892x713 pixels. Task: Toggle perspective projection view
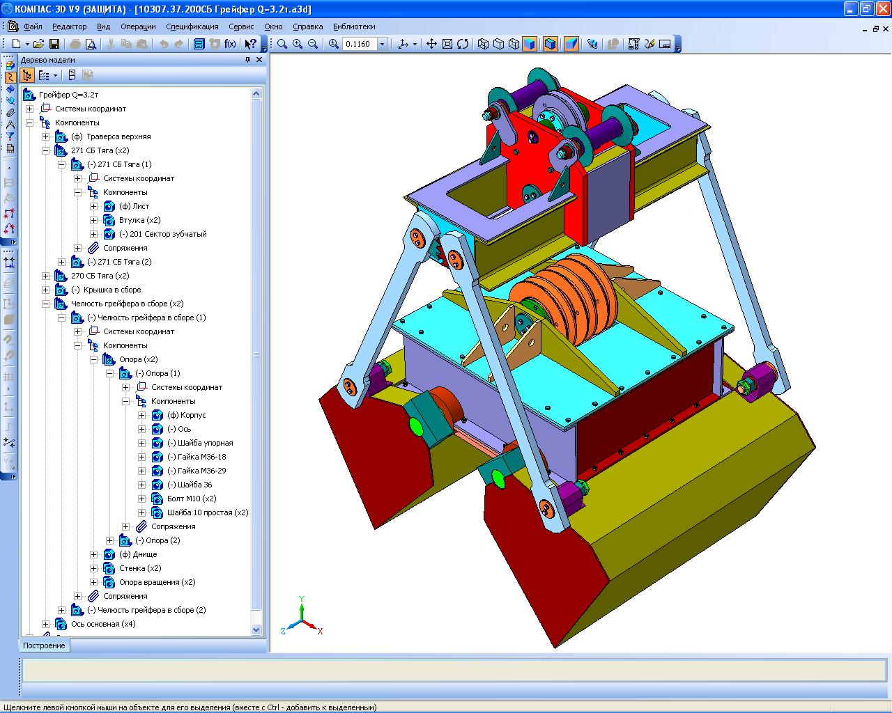[571, 44]
